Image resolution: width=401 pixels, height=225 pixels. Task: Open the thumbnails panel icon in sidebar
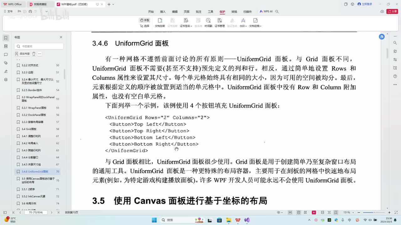[6, 46]
